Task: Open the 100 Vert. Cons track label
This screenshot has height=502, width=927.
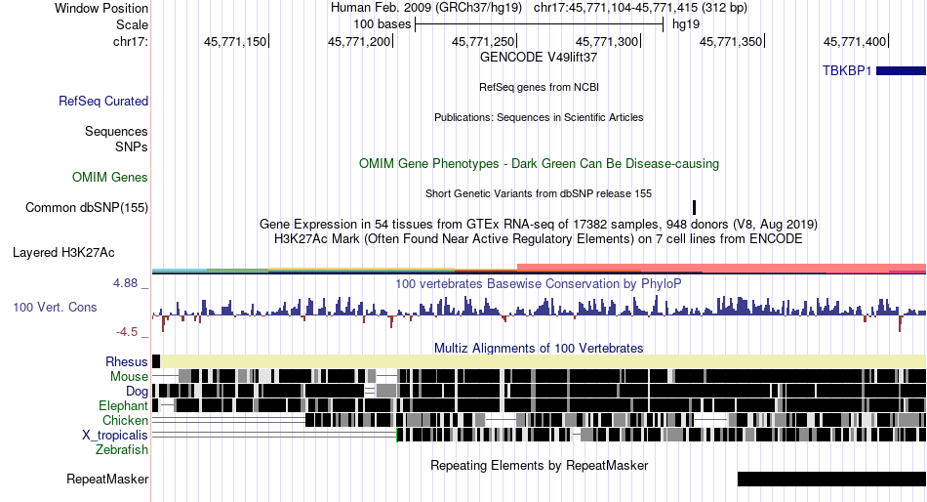Action: pos(55,308)
